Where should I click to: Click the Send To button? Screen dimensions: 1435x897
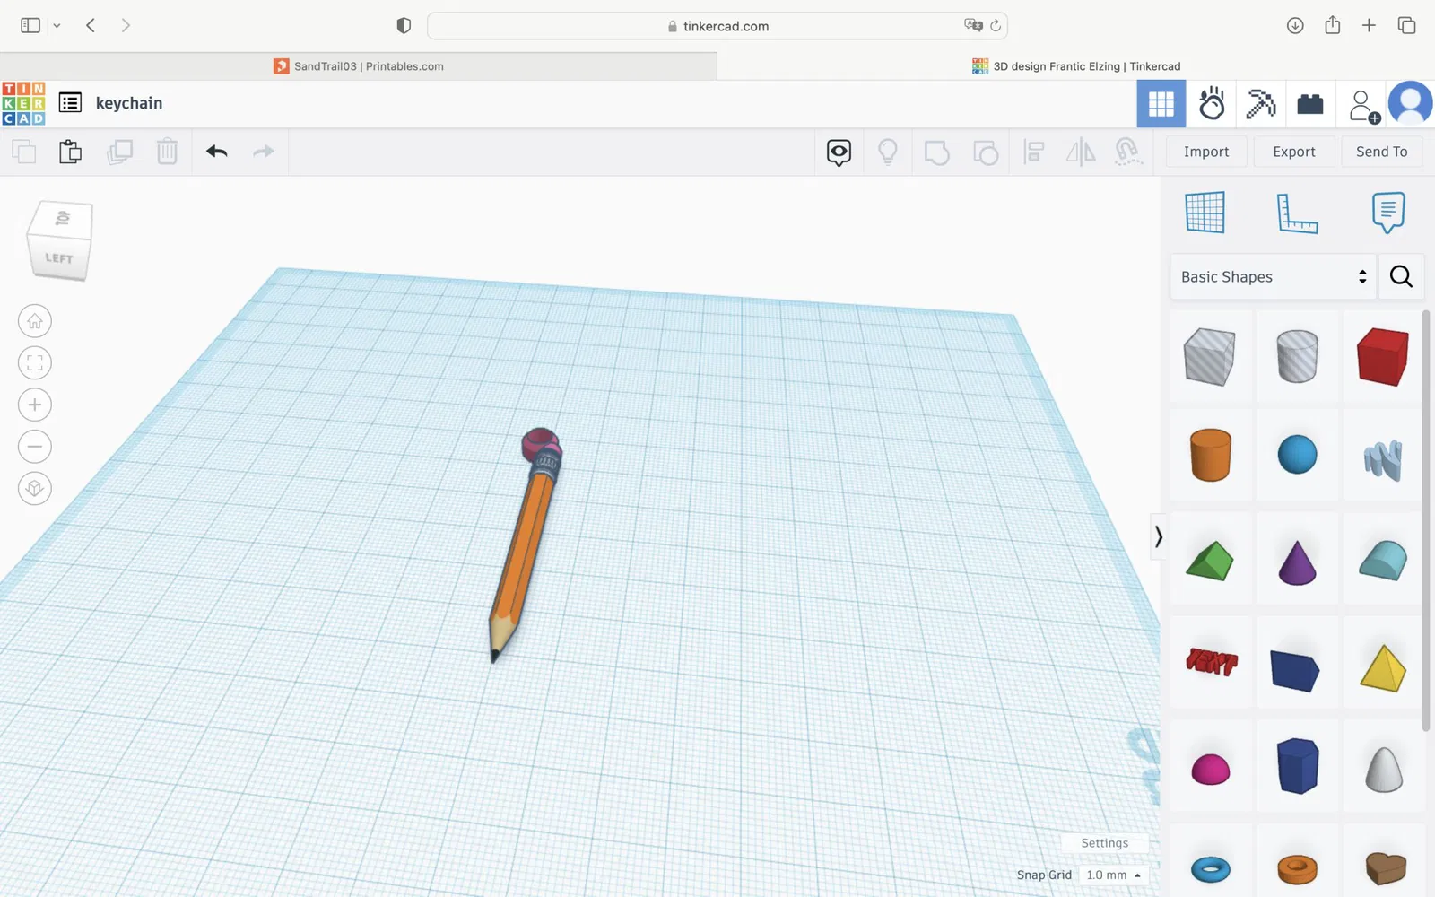(1382, 152)
